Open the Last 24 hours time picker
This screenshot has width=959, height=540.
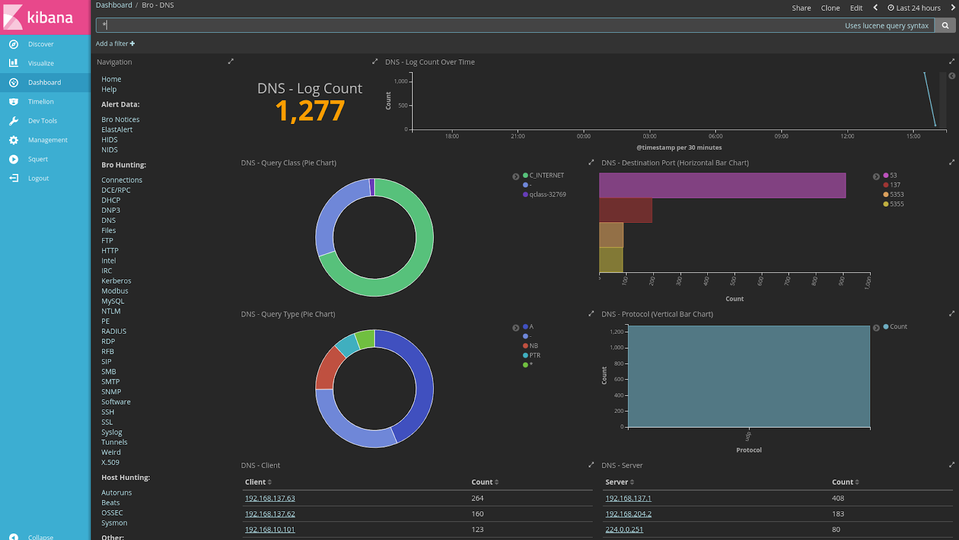pyautogui.click(x=914, y=8)
